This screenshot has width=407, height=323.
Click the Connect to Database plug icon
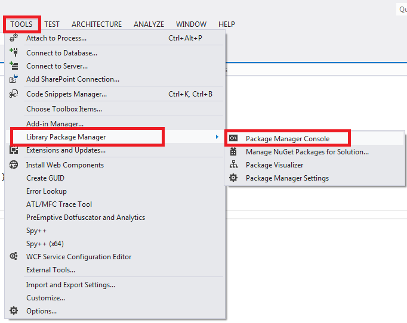click(x=14, y=52)
